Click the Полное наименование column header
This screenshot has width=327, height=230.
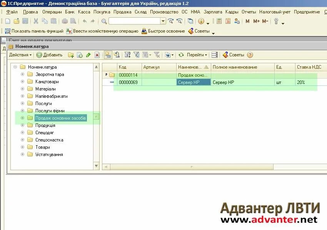pos(243,67)
